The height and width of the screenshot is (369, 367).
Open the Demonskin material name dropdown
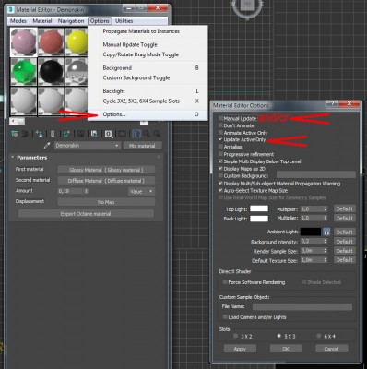pyautogui.click(x=87, y=146)
